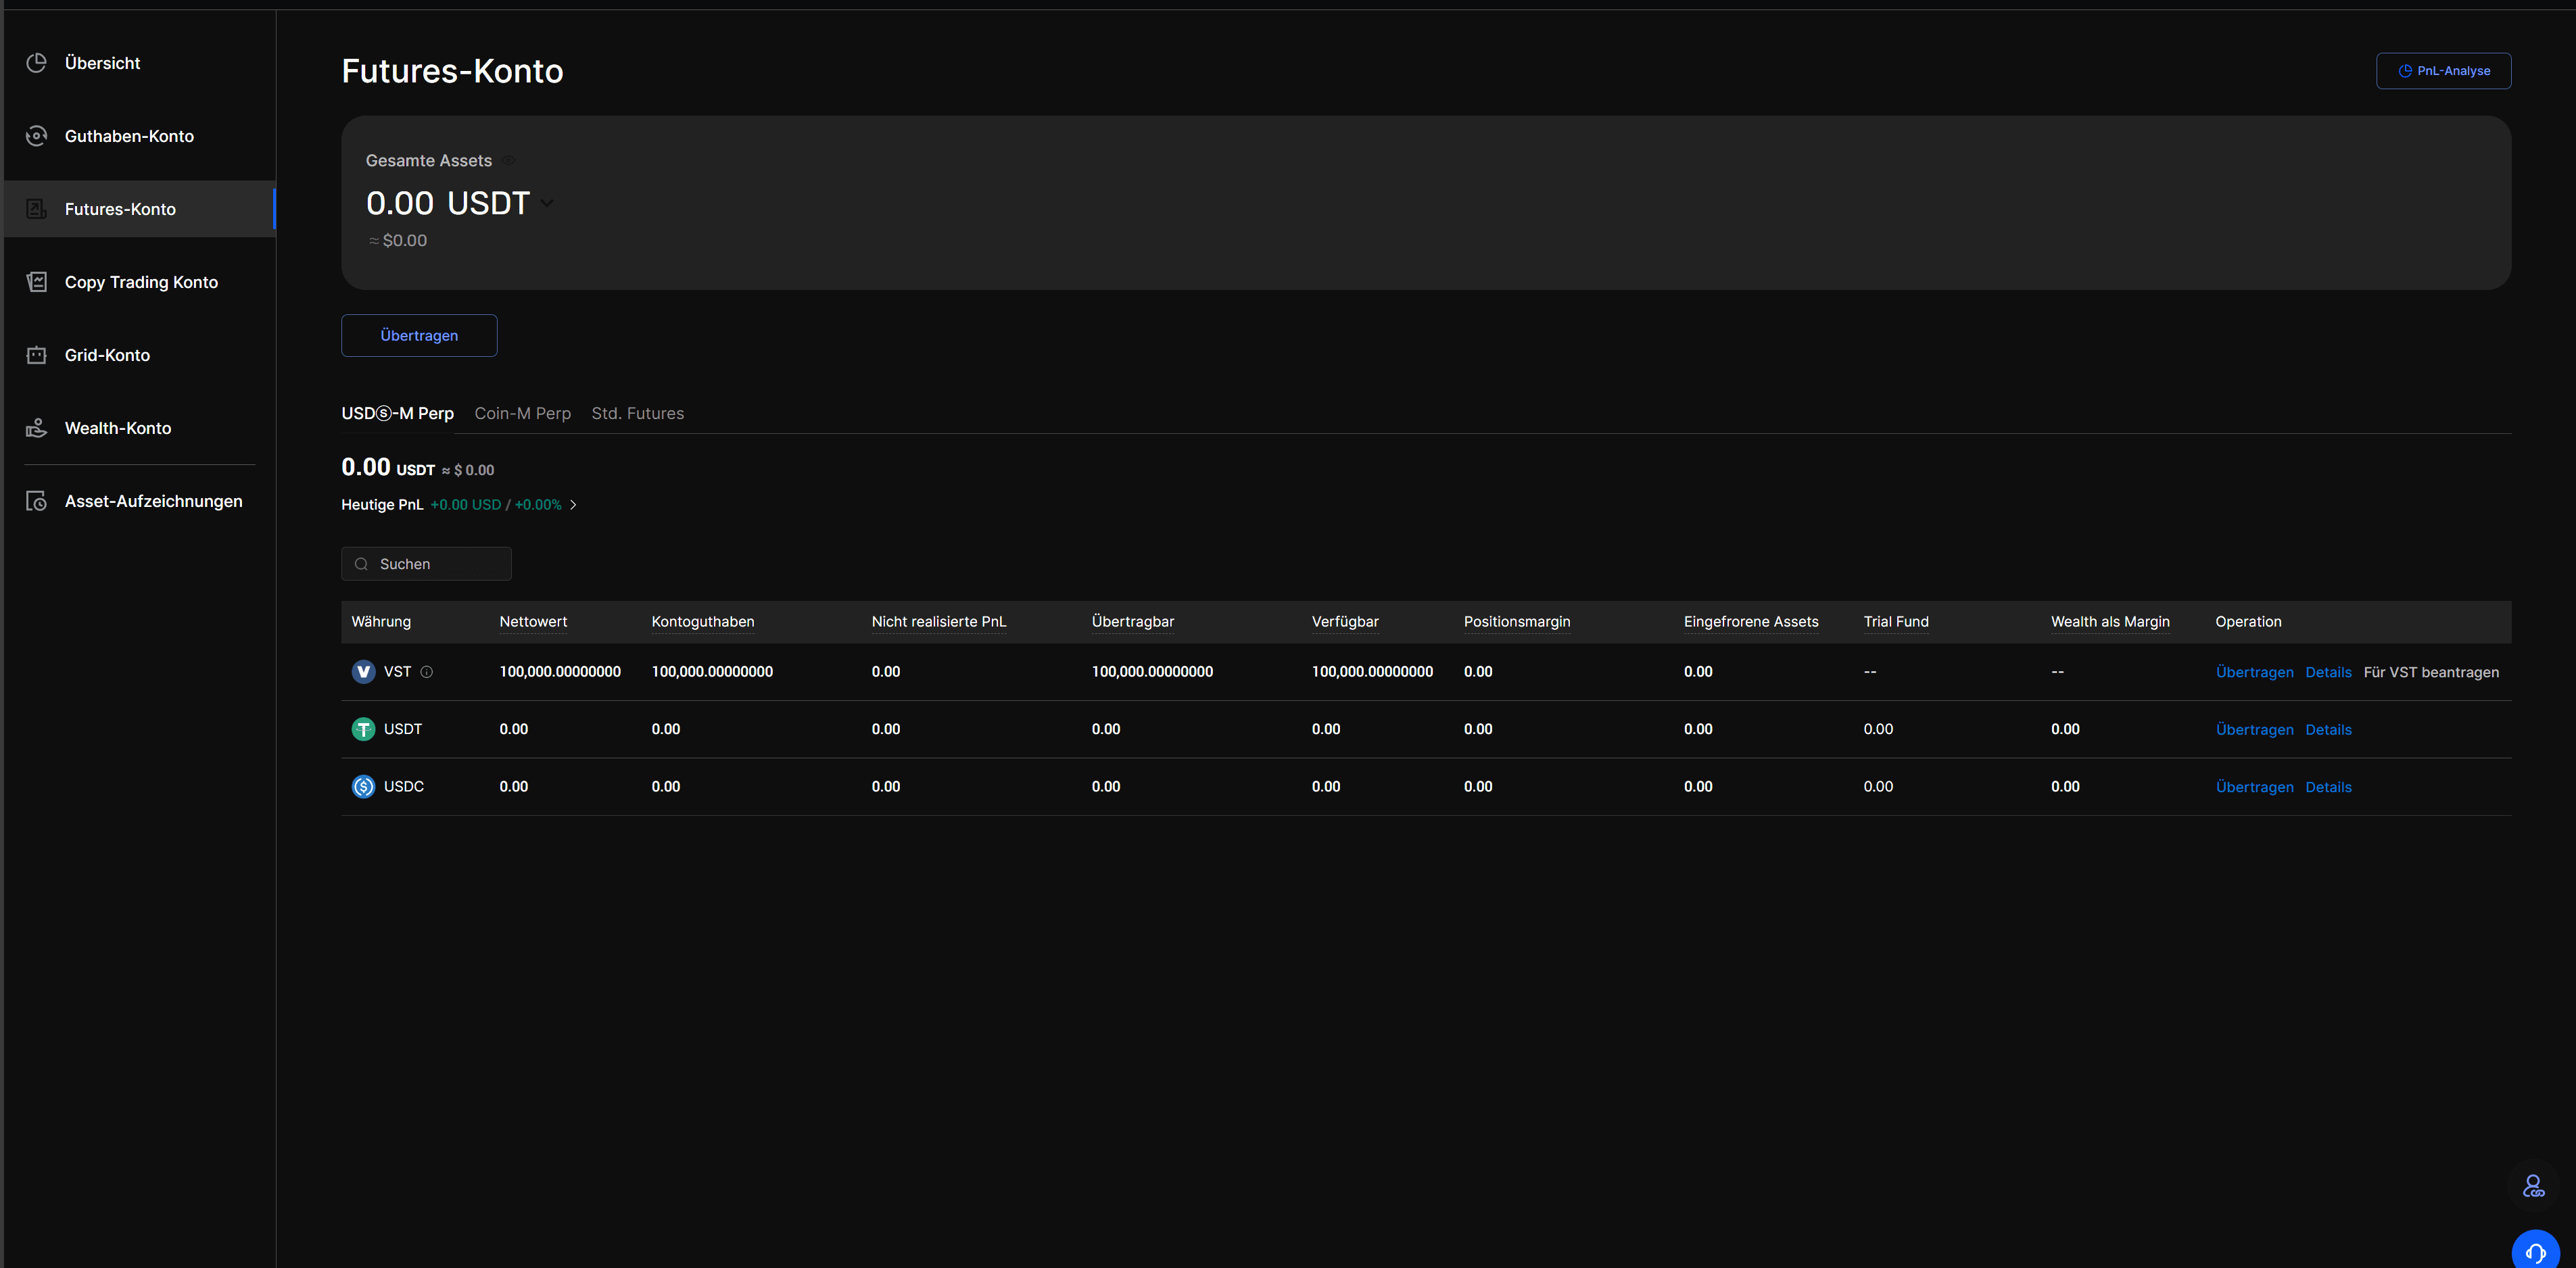Screen dimensions: 2576x1268
Task: Focus the Suchen search field
Action: 440,564
